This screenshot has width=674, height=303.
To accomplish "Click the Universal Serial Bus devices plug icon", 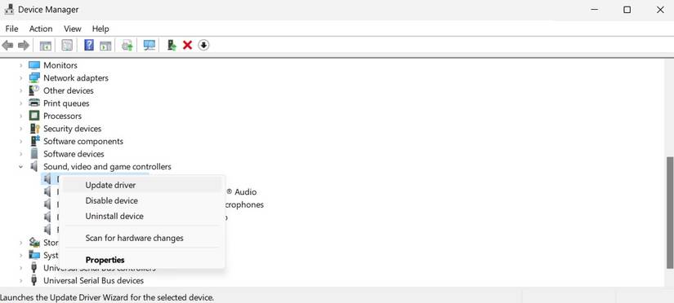I will coord(34,281).
